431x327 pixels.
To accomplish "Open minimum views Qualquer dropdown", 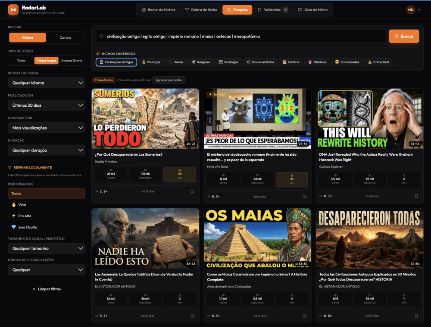I will click(x=46, y=270).
